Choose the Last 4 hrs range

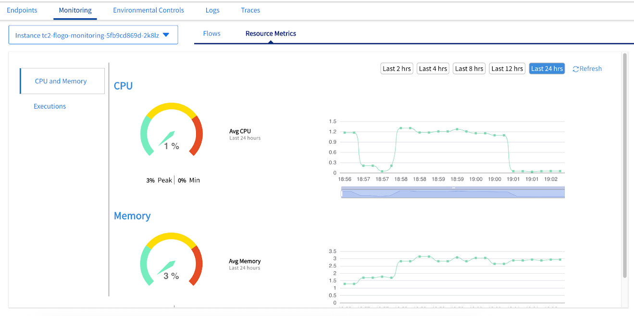[433, 69]
